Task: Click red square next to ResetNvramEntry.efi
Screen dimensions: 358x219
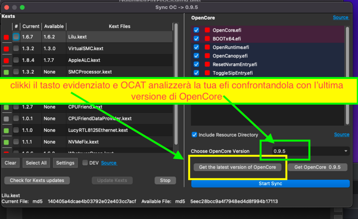Action: pyautogui.click(x=207, y=64)
